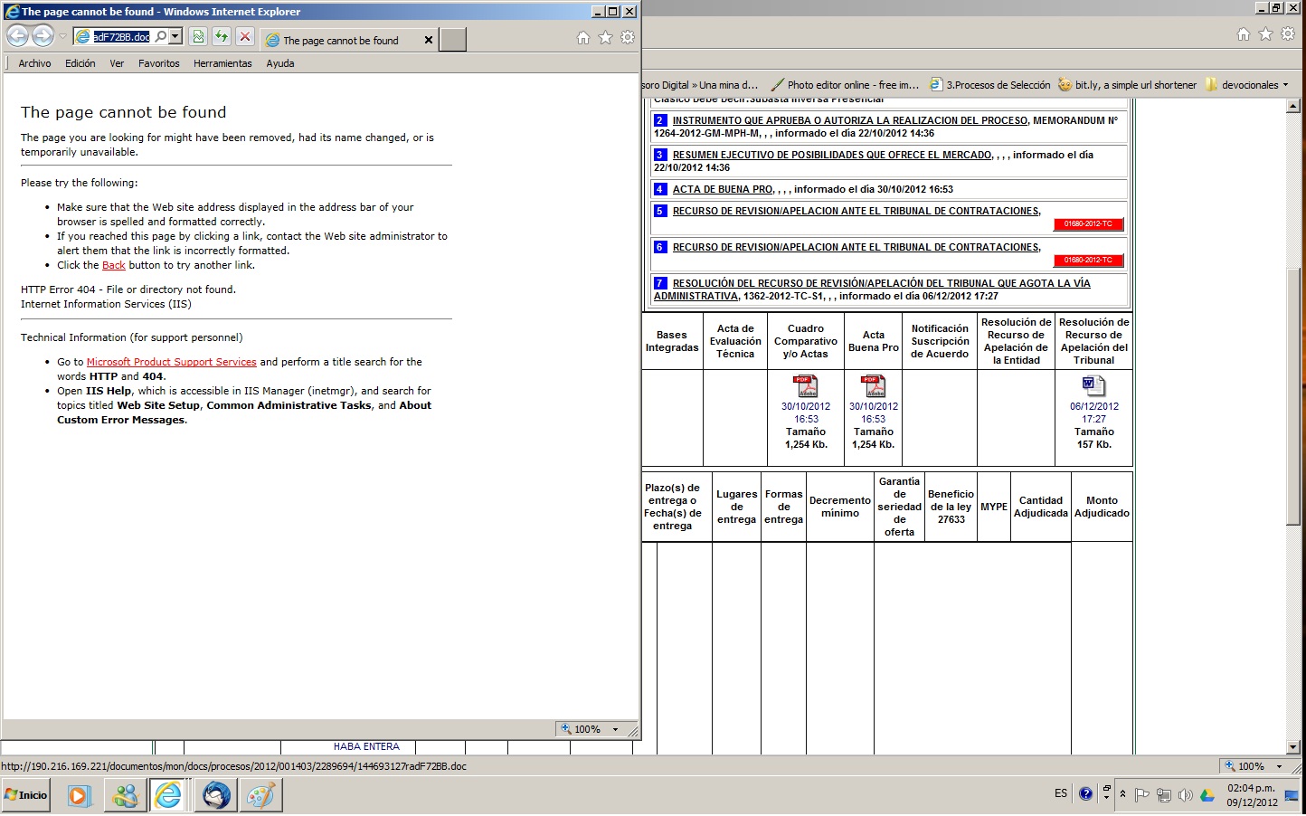Click the Internet Explorer taskbar icon
The image size is (1306, 816).
click(169, 795)
